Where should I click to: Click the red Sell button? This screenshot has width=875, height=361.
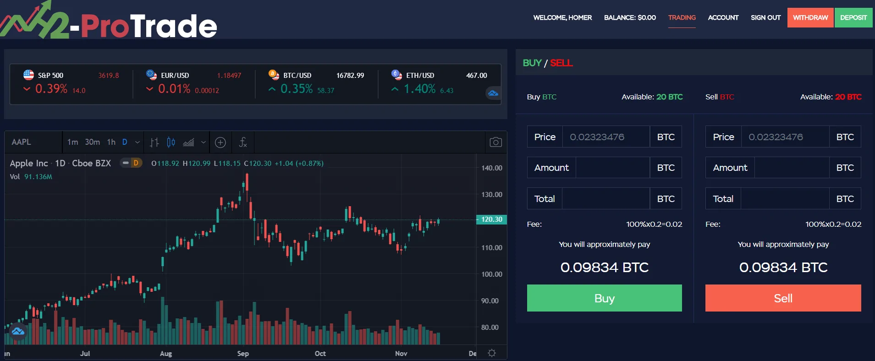point(783,298)
